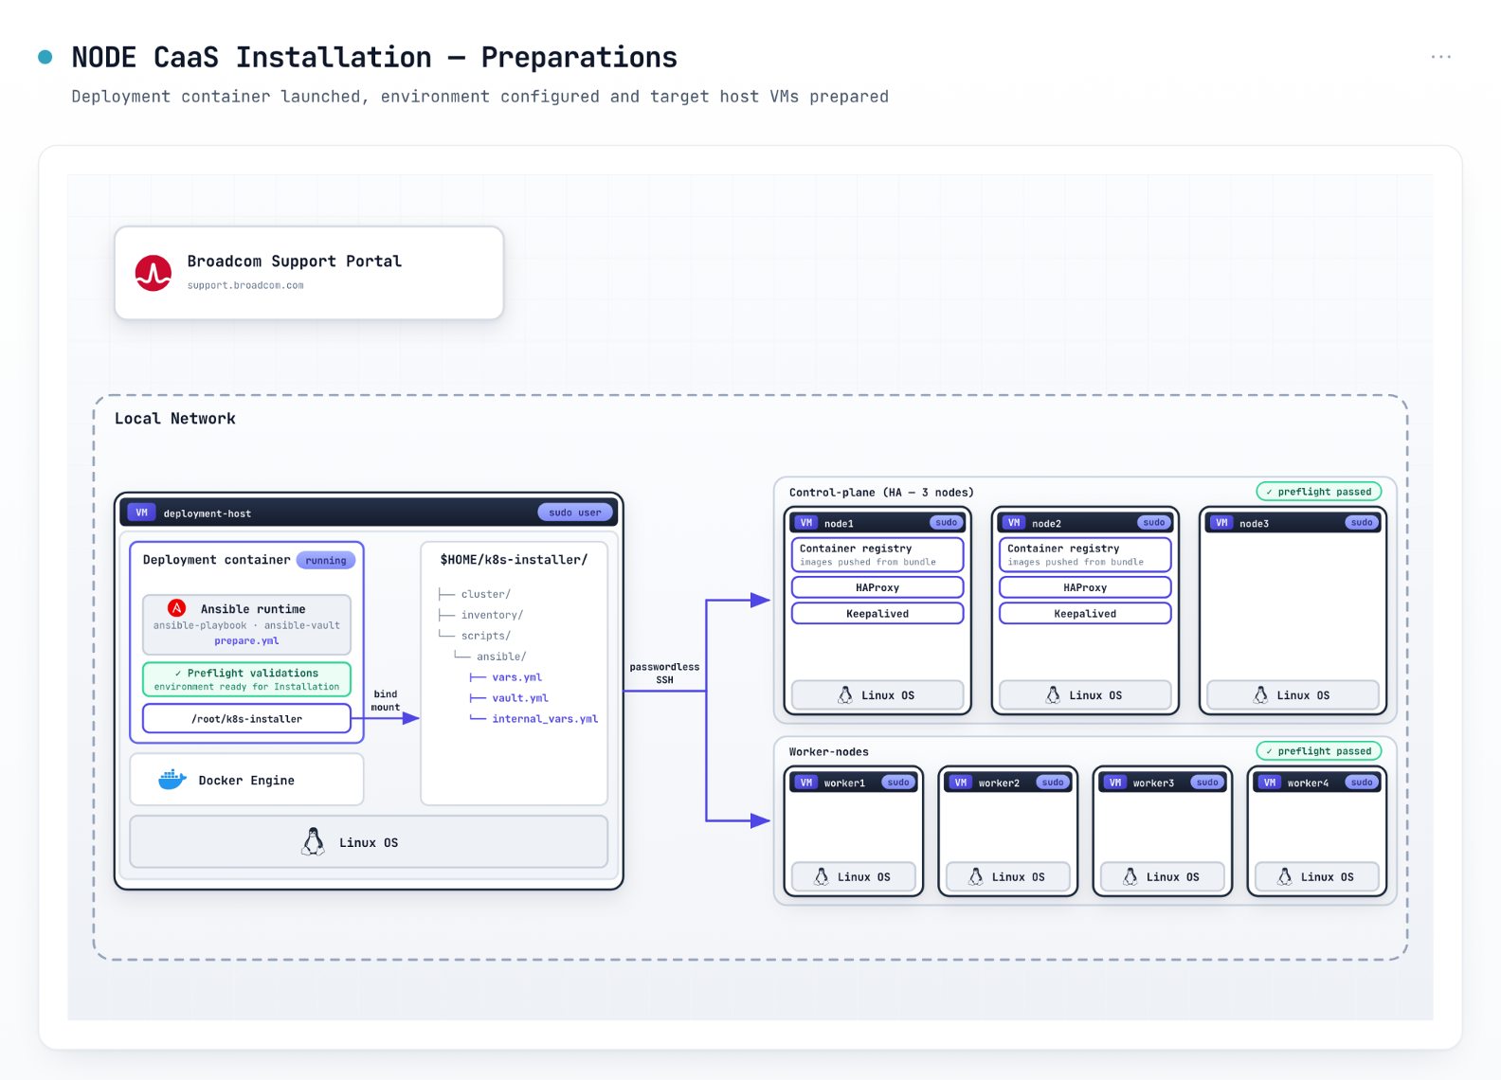Click the /root/k8s-installer path box
1501x1080 pixels.
tap(246, 719)
